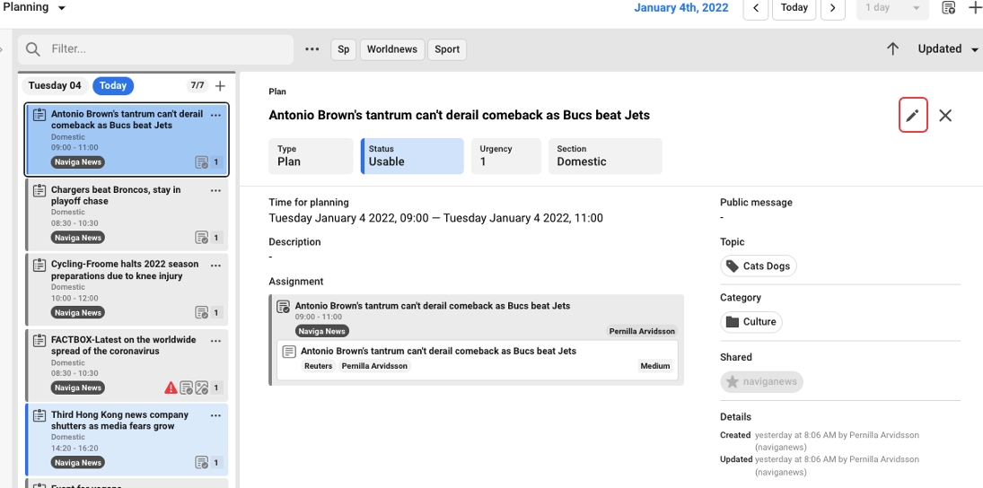983x488 pixels.
Task: Toggle the Worldnews filter chip
Action: tap(392, 49)
